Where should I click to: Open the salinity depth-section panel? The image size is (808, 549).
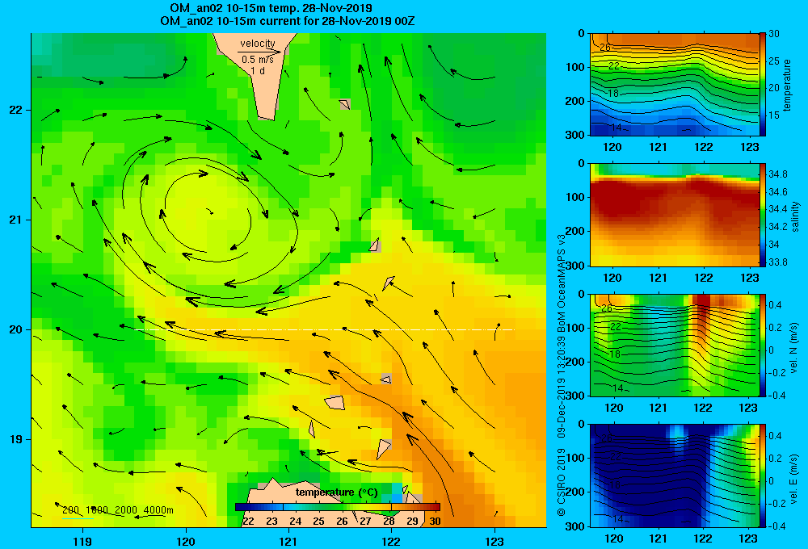[x=674, y=215]
